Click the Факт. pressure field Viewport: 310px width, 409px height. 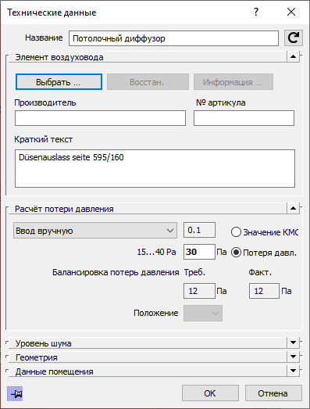265,291
